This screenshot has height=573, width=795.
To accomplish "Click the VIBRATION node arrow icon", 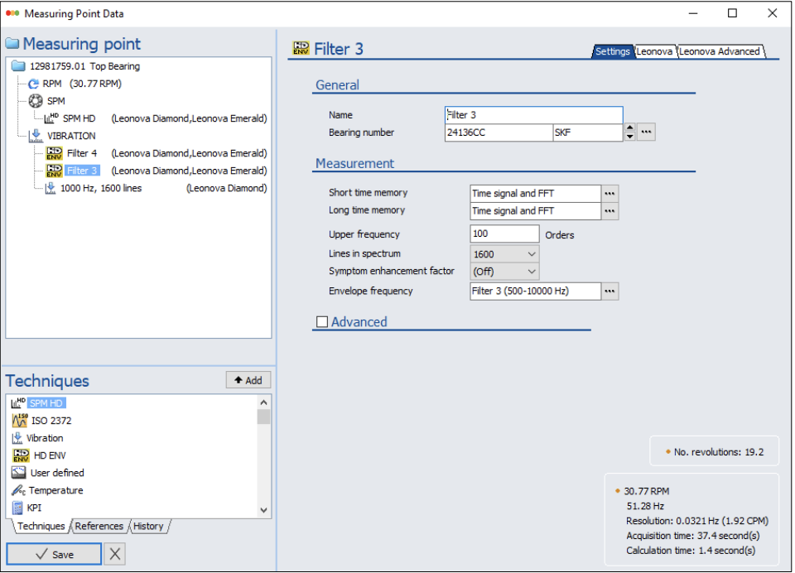I will (x=36, y=136).
